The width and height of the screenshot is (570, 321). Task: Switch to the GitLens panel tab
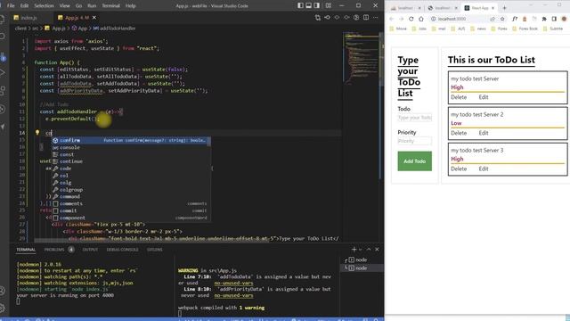[x=154, y=250]
